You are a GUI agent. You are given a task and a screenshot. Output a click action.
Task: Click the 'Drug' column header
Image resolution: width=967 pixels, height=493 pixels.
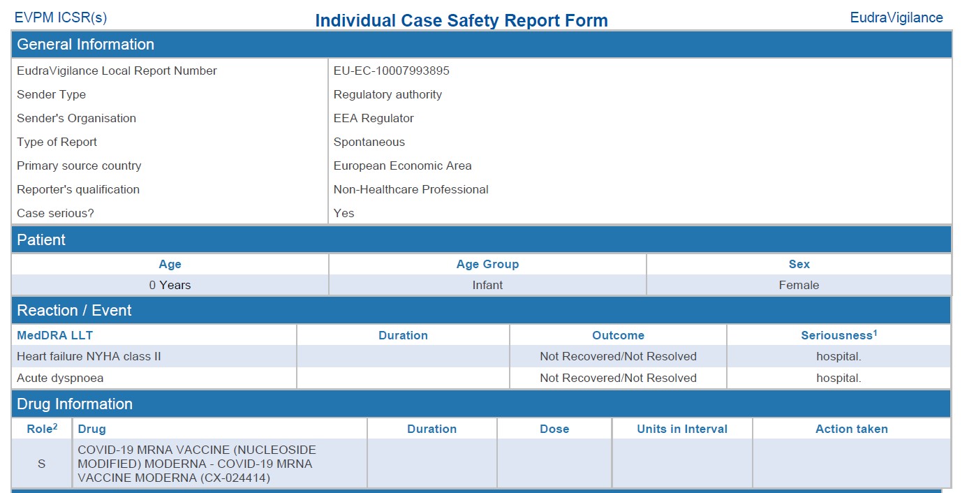pyautogui.click(x=92, y=429)
